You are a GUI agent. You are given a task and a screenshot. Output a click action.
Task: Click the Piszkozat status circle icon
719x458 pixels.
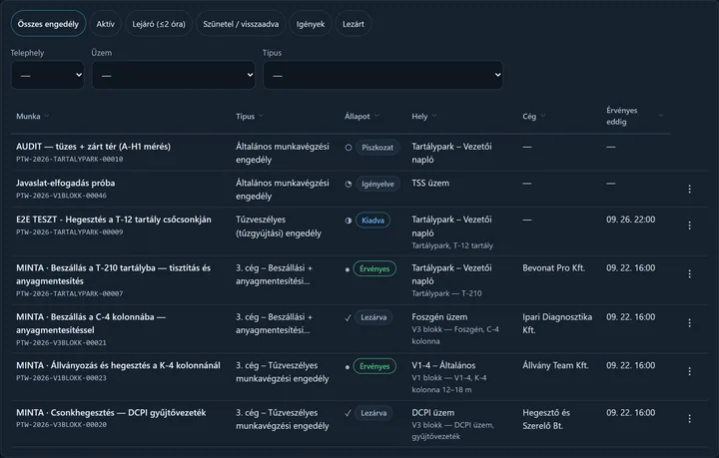click(x=349, y=148)
